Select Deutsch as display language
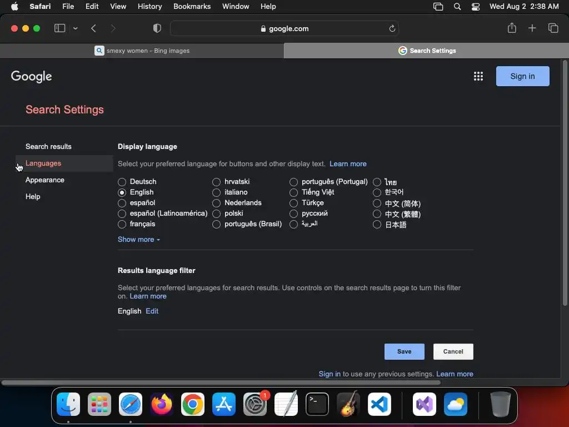The image size is (569, 427). click(122, 182)
